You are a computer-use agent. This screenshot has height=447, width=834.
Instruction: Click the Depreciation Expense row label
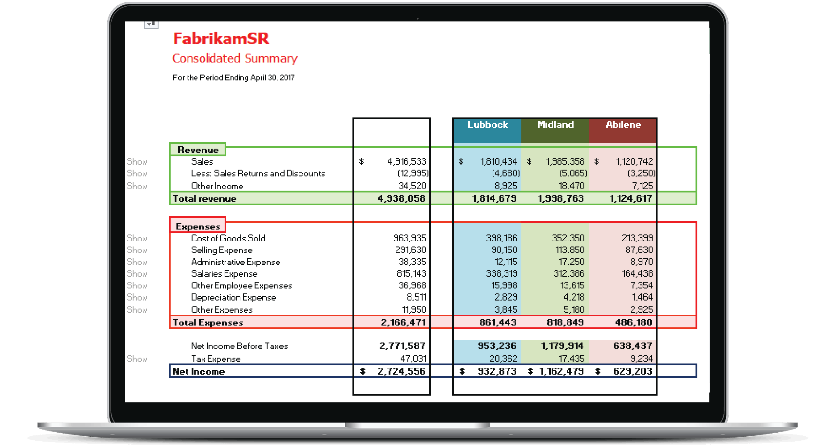tap(234, 297)
